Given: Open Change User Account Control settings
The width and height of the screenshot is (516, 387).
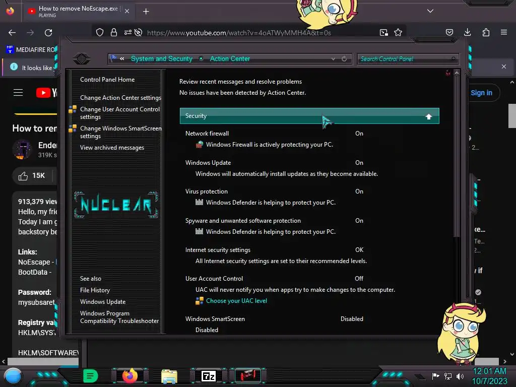Looking at the screenshot, I should (x=120, y=113).
